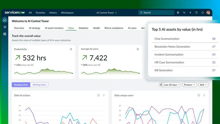
Task: Open the Skill filter dropdown
Action: point(203,85)
